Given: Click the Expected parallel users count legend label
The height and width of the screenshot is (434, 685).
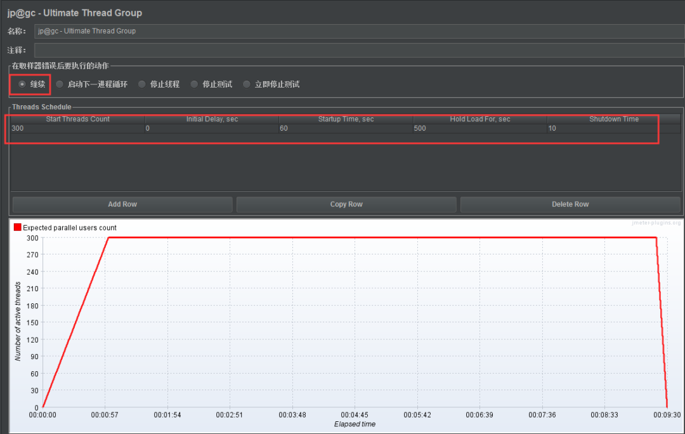Looking at the screenshot, I should click(x=70, y=228).
